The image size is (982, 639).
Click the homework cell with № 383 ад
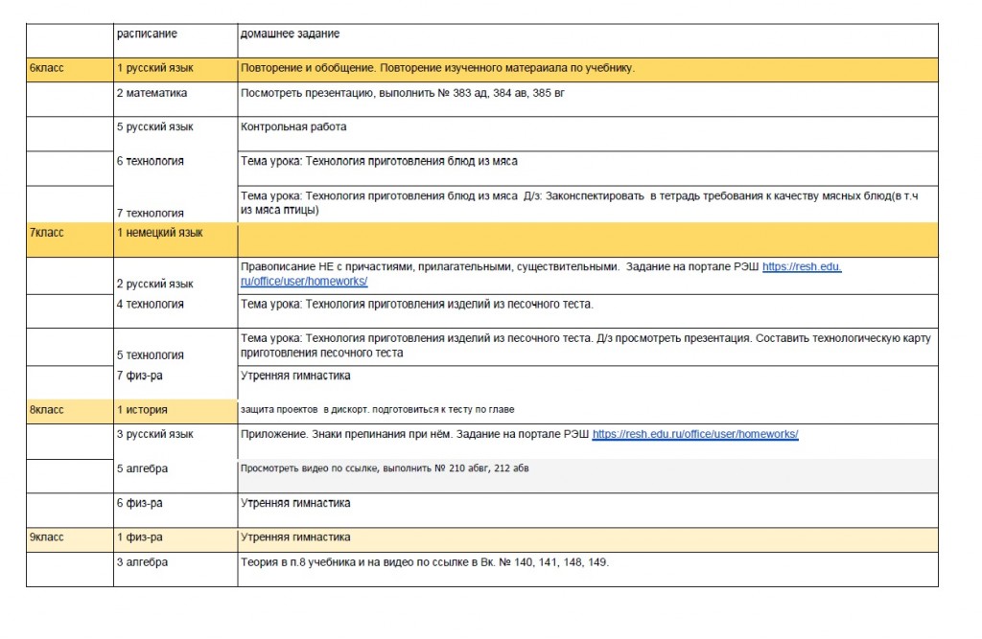click(408, 94)
